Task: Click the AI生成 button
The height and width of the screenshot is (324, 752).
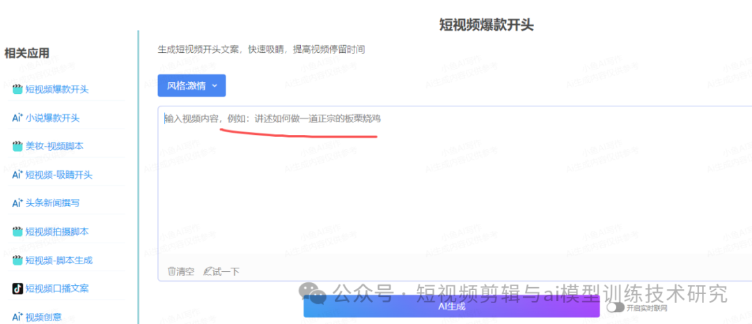Action: [451, 307]
